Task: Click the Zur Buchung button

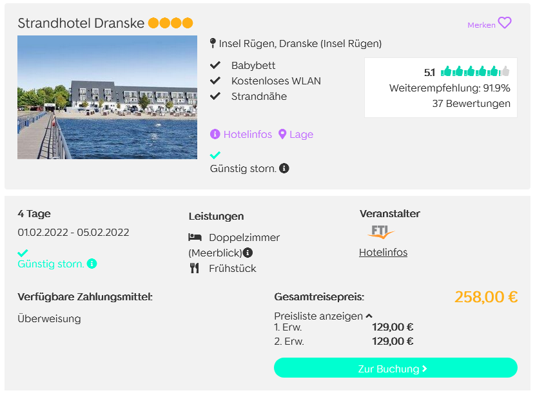Action: pos(396,368)
